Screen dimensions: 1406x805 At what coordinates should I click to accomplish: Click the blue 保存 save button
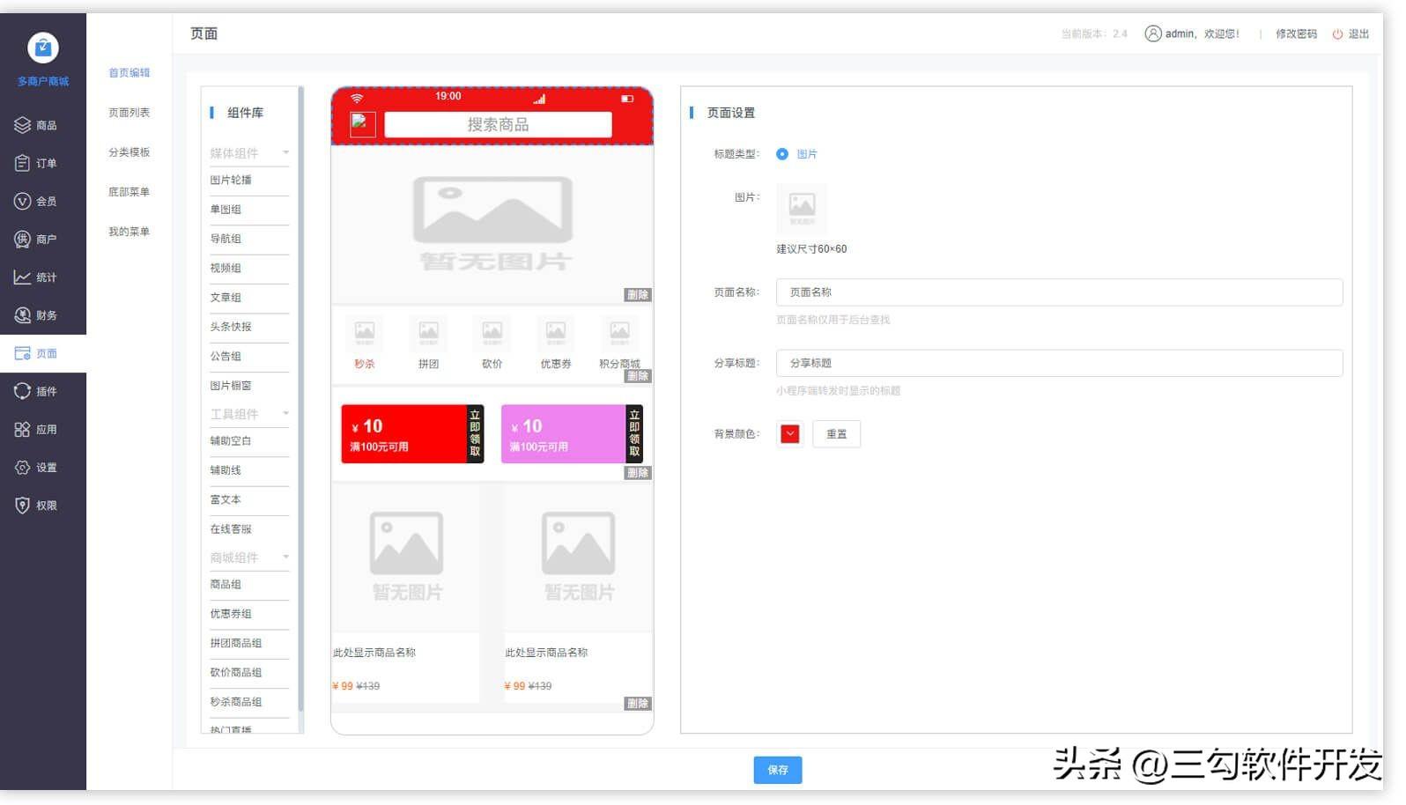(x=778, y=771)
